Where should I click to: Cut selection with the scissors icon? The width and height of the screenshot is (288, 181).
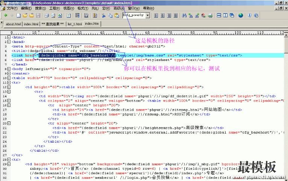[x=104, y=15]
